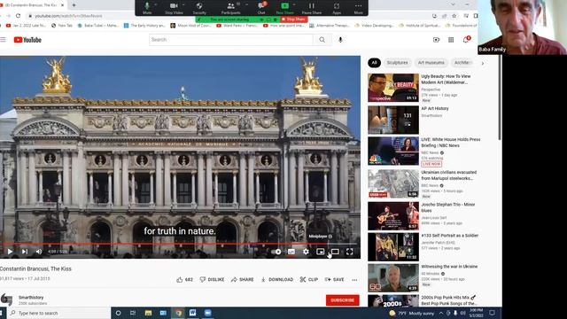Open YouTube notifications bell
567x319 pixels.
[x=466, y=39]
